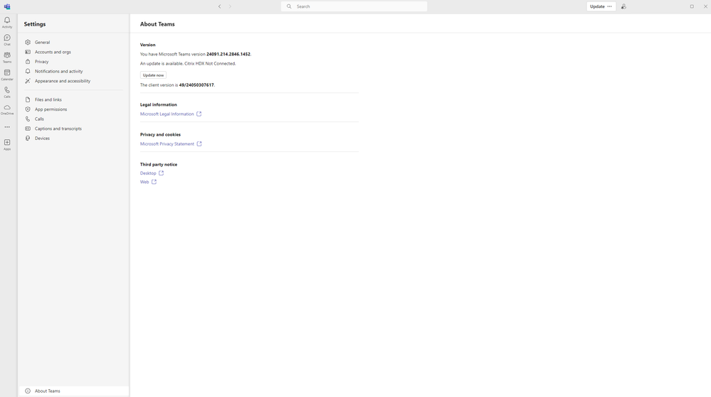711x397 pixels.
Task: Open the Calls icon in app bar
Action: [7, 92]
